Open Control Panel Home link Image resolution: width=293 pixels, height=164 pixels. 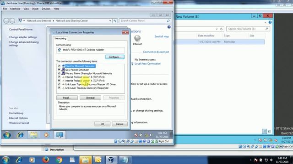pos(21,29)
